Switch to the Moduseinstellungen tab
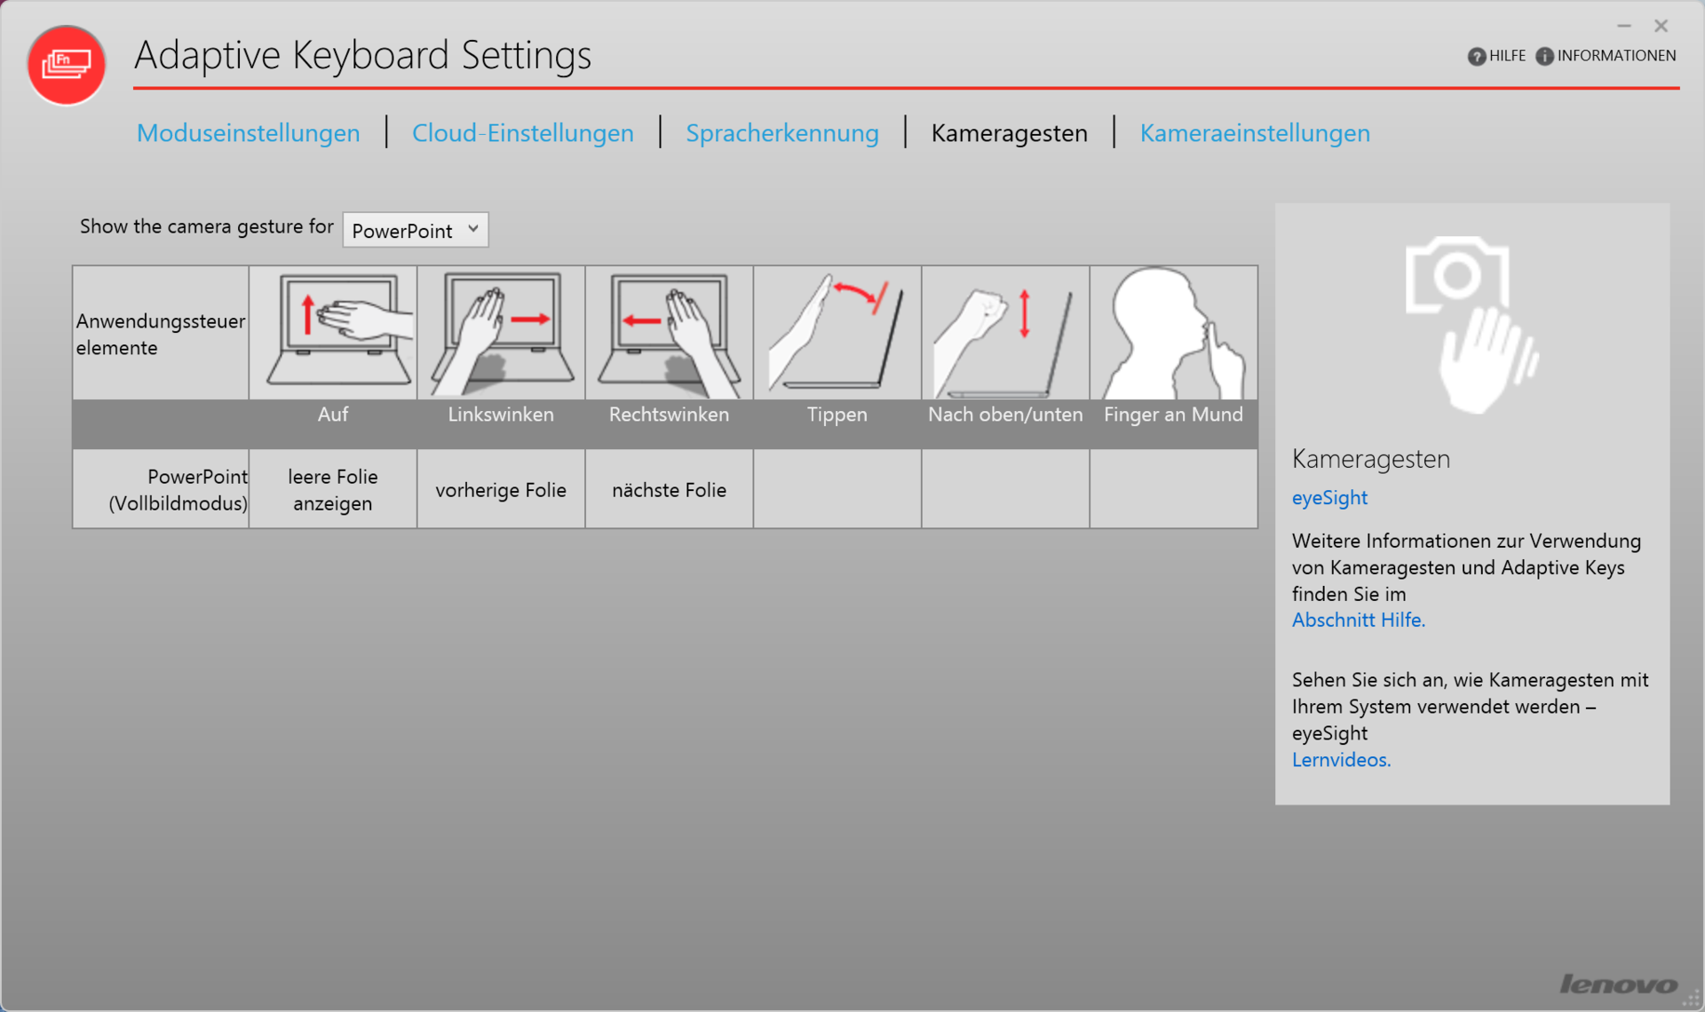1705x1012 pixels. [249, 133]
